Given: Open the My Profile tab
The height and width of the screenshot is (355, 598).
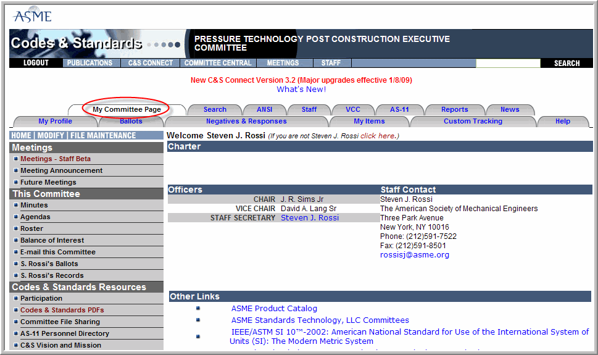Looking at the screenshot, I should click(56, 122).
